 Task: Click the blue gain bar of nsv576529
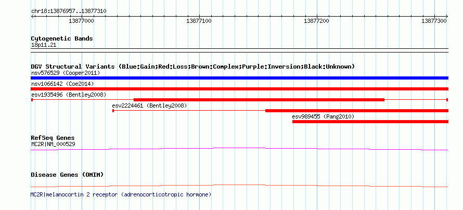[x=239, y=78]
